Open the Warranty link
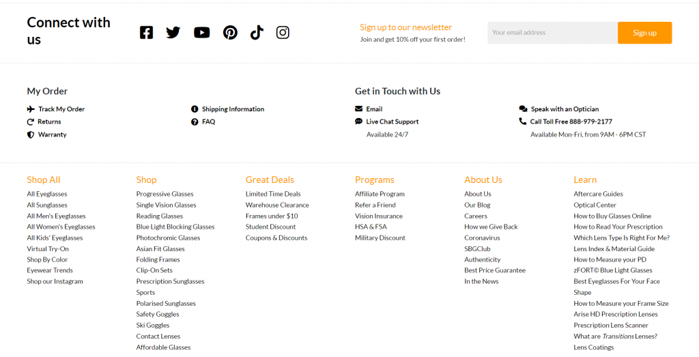This screenshot has width=699, height=357. [52, 134]
